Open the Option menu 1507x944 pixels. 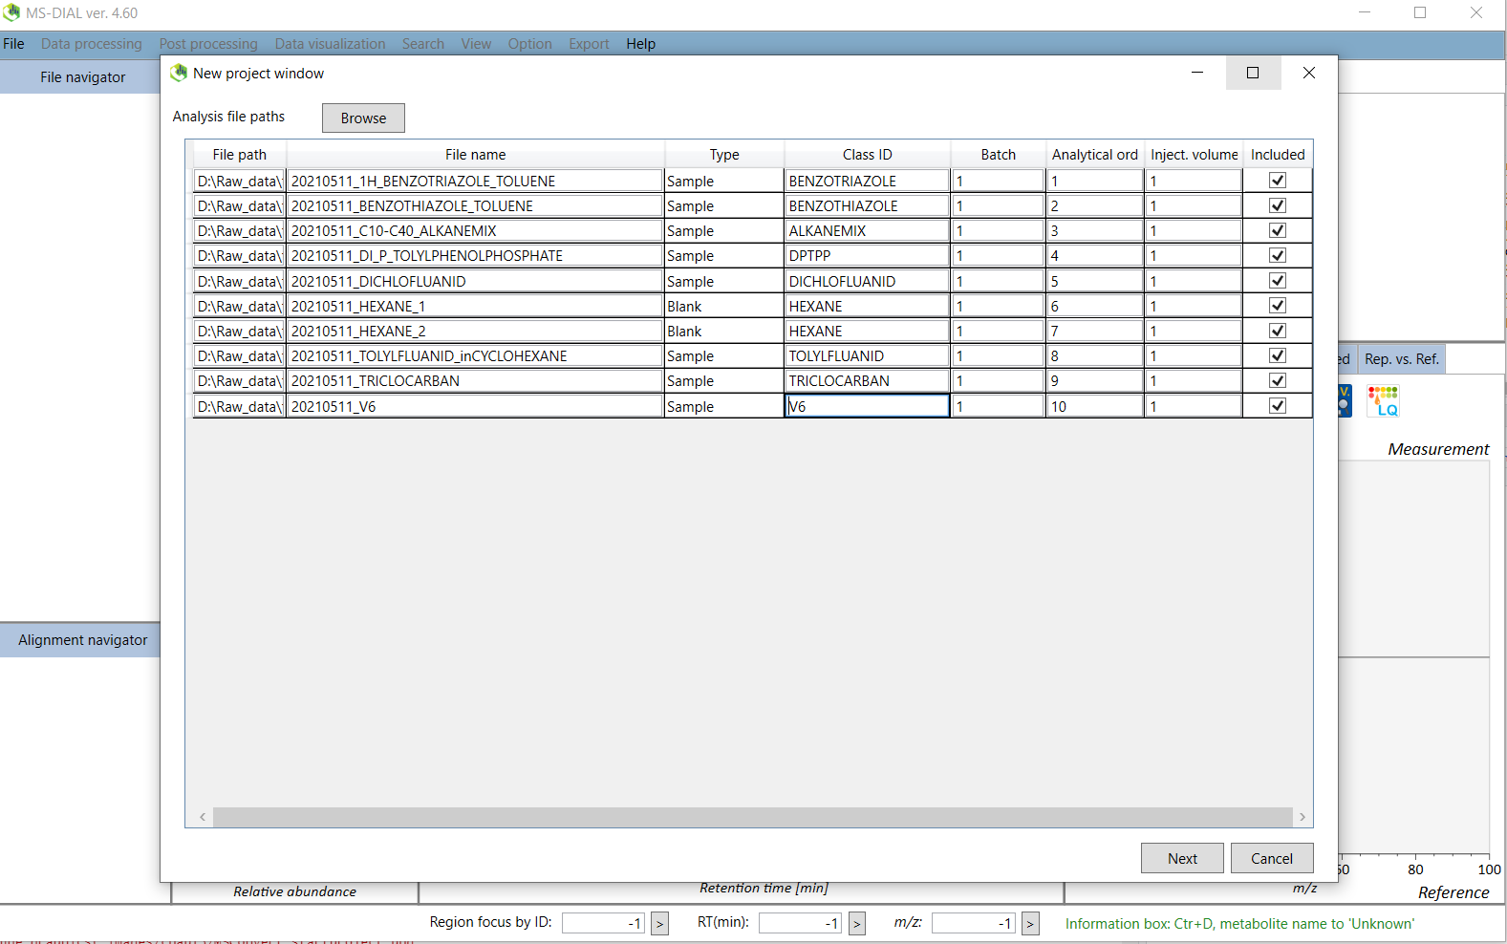[529, 44]
